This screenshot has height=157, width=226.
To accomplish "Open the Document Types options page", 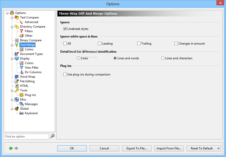I will click(31, 54).
